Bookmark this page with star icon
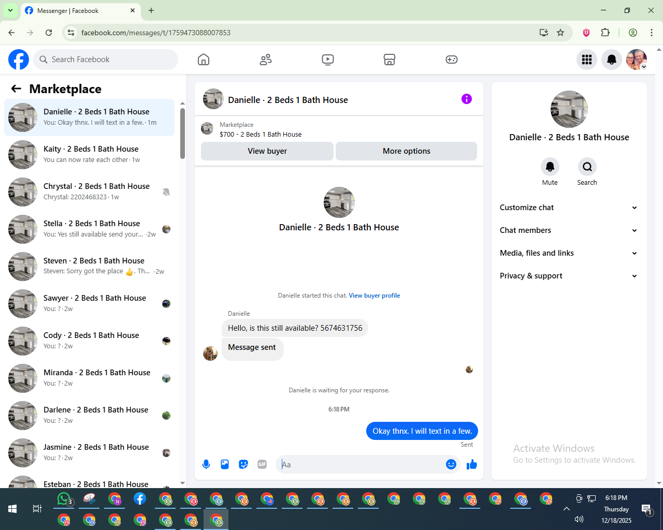The height and width of the screenshot is (530, 663). 560,33
